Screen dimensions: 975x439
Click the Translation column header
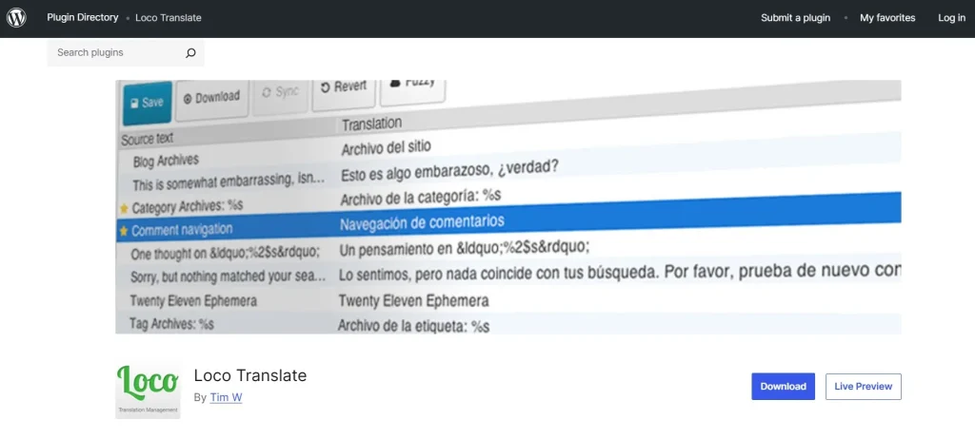[x=372, y=123]
